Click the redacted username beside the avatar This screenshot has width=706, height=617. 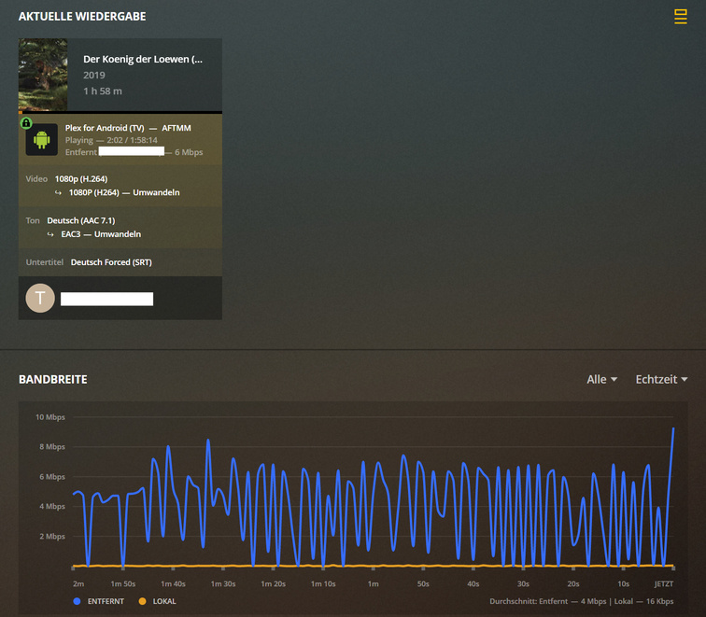(106, 299)
